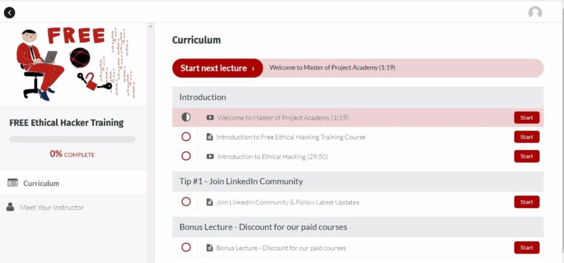Viewport: 564px width, 263px height.
Task: Open the Bonus Lecture - Discount for our paid courses lecture title
Action: click(x=281, y=248)
